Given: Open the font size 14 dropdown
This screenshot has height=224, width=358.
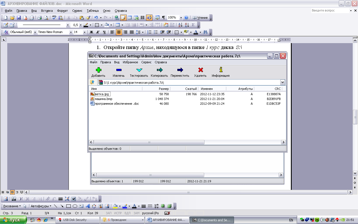Looking at the screenshot, I should 84,32.
